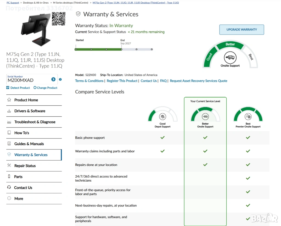Click the info icon beside the serial number
281x226 pixels.
(x=60, y=79)
